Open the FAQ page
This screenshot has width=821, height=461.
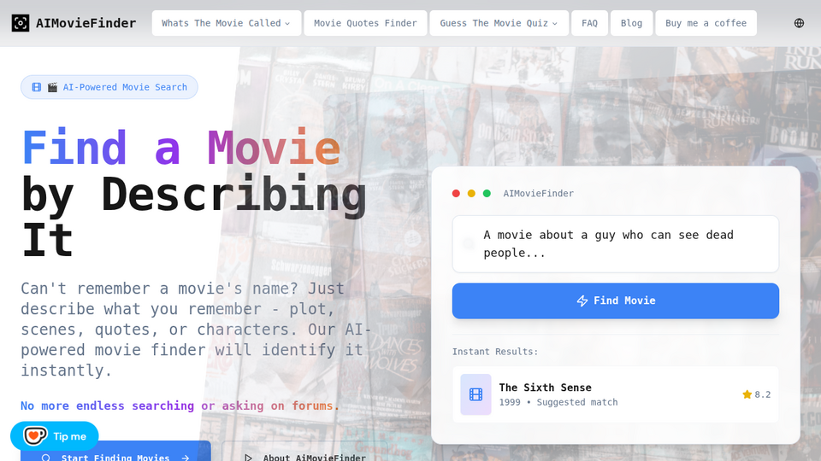pos(589,23)
